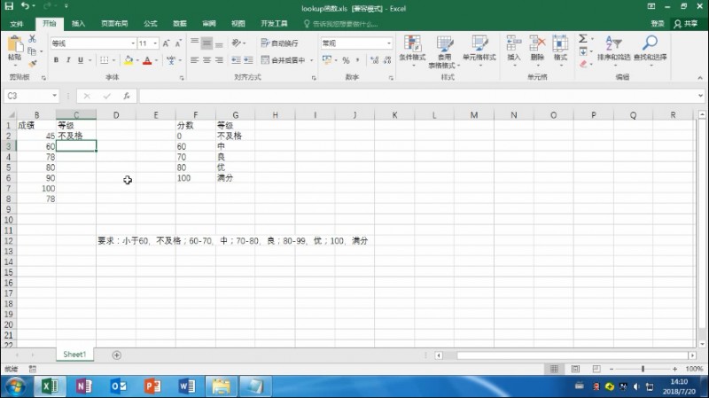
Task: Activate the Format Painter brush
Action: pos(32,64)
